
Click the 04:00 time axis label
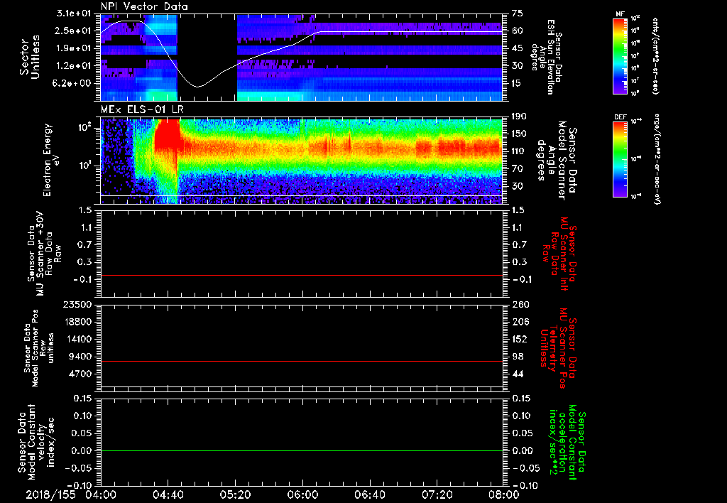point(101,494)
